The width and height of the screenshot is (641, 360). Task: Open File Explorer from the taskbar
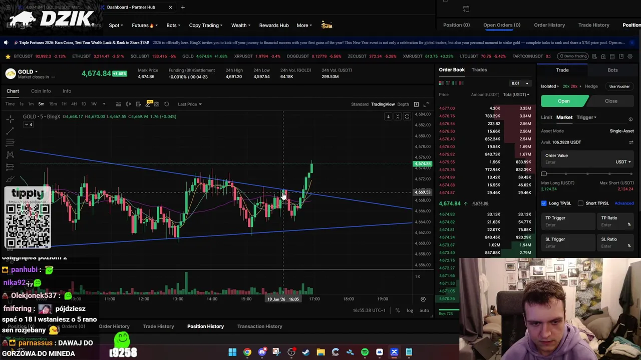(x=320, y=352)
